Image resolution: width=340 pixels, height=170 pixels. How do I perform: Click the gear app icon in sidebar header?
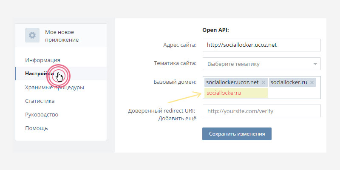click(x=32, y=36)
